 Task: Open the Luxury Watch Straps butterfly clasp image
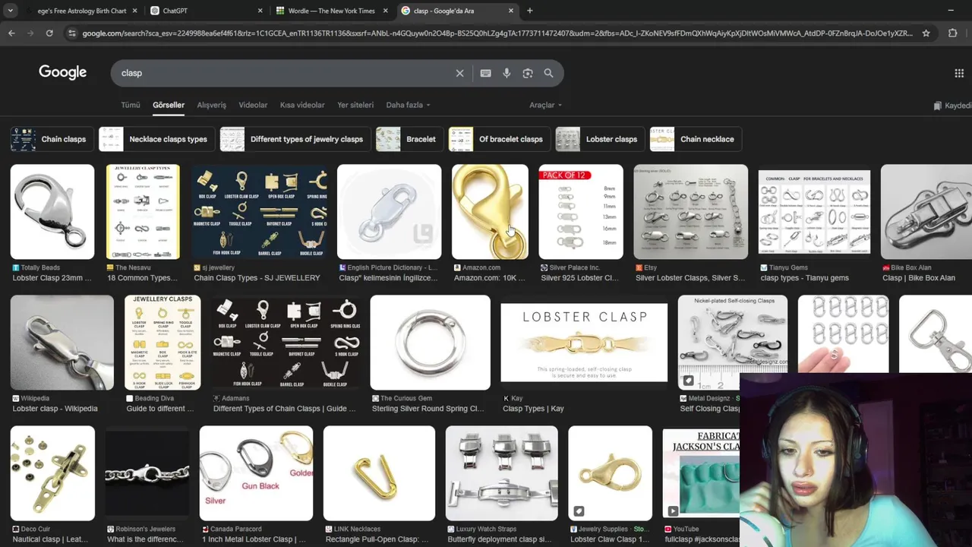click(501, 473)
